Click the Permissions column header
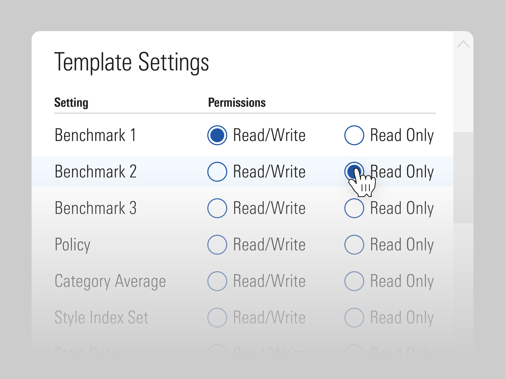The width and height of the screenshot is (505, 379). 237,102
